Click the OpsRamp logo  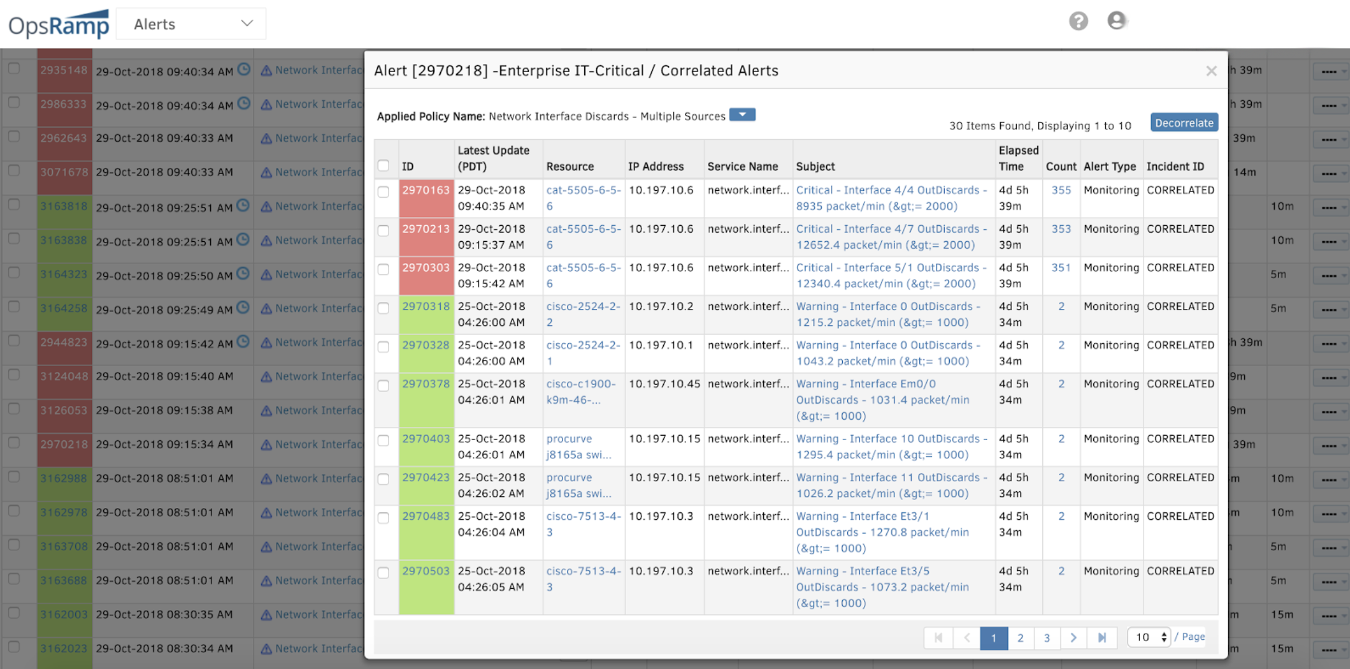pyautogui.click(x=58, y=22)
